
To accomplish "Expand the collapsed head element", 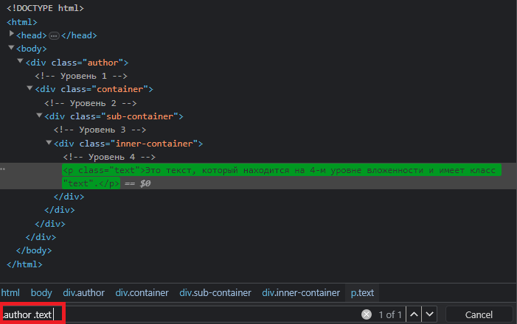I will click(12, 35).
